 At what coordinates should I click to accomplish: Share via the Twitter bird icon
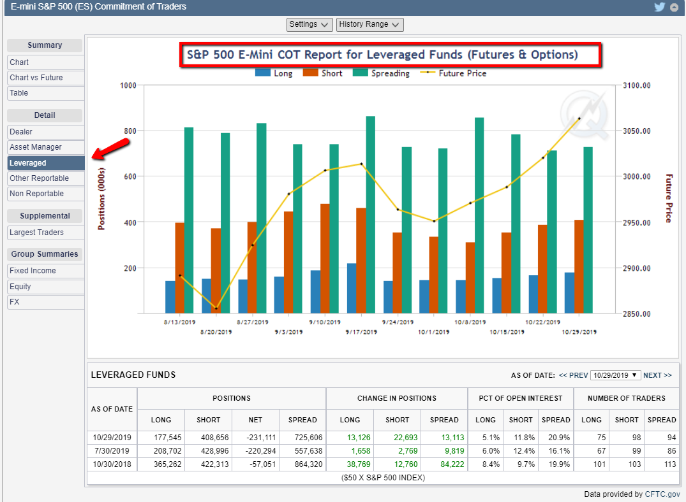click(659, 7)
